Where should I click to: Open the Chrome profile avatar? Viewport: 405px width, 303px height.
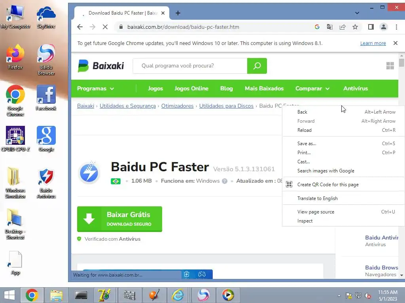click(384, 27)
